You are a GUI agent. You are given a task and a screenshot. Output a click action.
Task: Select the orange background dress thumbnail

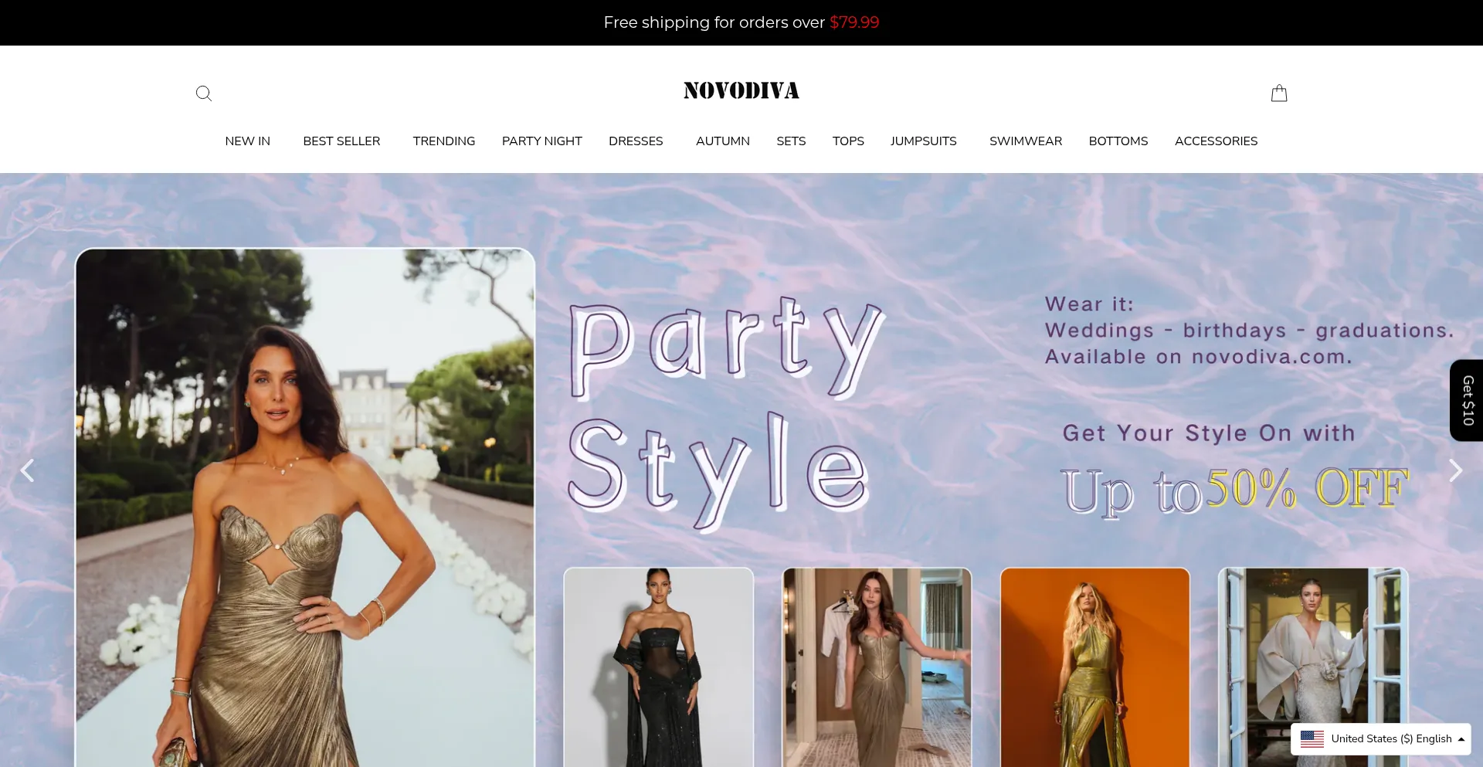click(1094, 667)
